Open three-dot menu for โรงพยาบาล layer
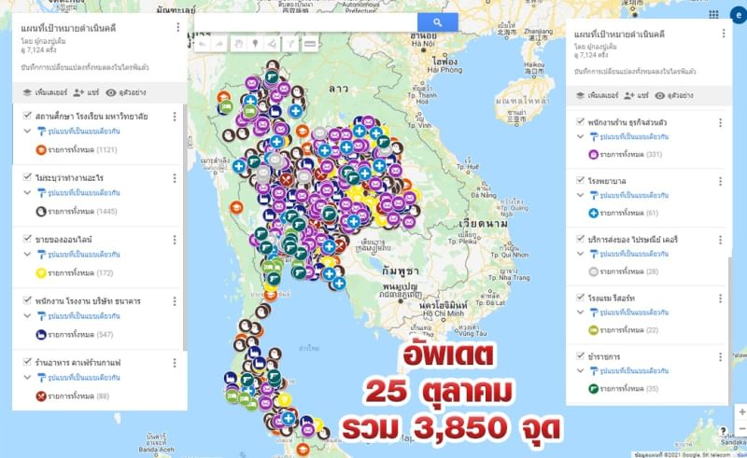 [720, 181]
